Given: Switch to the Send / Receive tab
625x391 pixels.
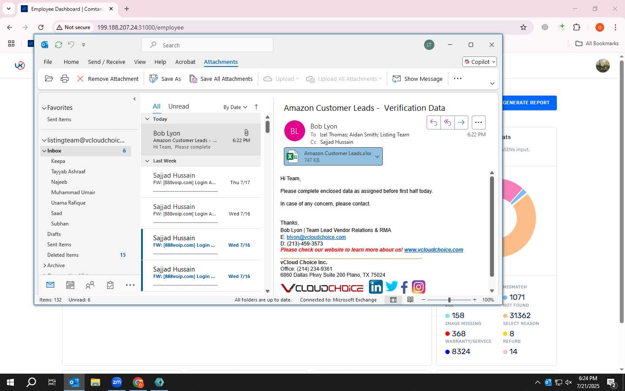Looking at the screenshot, I should 107,62.
